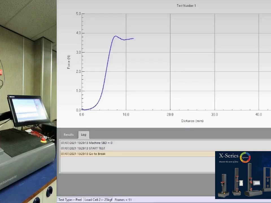271x203 pixels.
Task: Click the red emergency stop button in video
Action: [43, 140]
